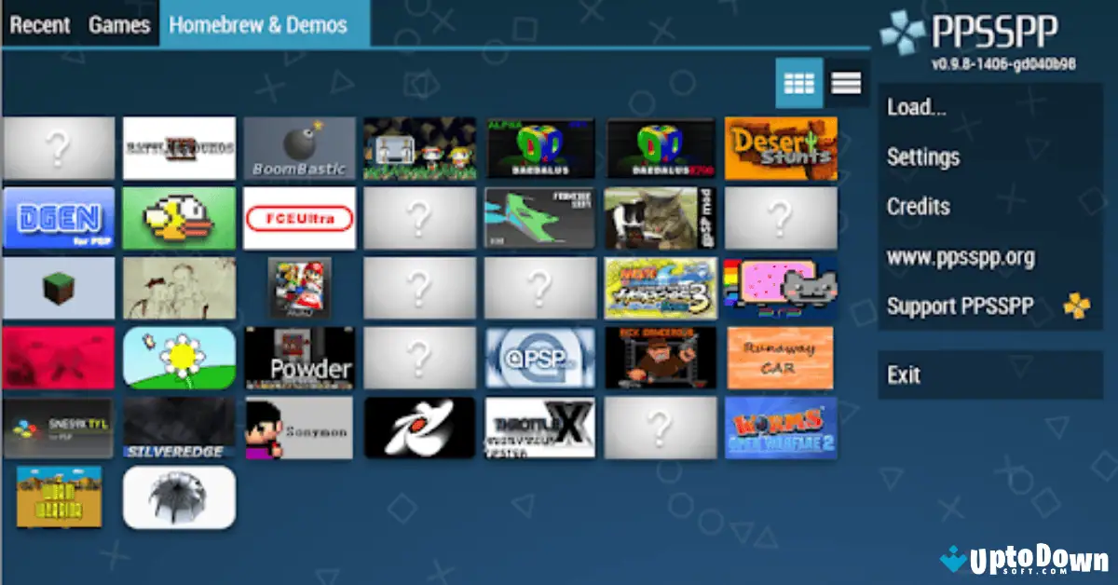The width and height of the screenshot is (1118, 585).
Task: Select the Nyan Cat homebrew
Action: 780,288
